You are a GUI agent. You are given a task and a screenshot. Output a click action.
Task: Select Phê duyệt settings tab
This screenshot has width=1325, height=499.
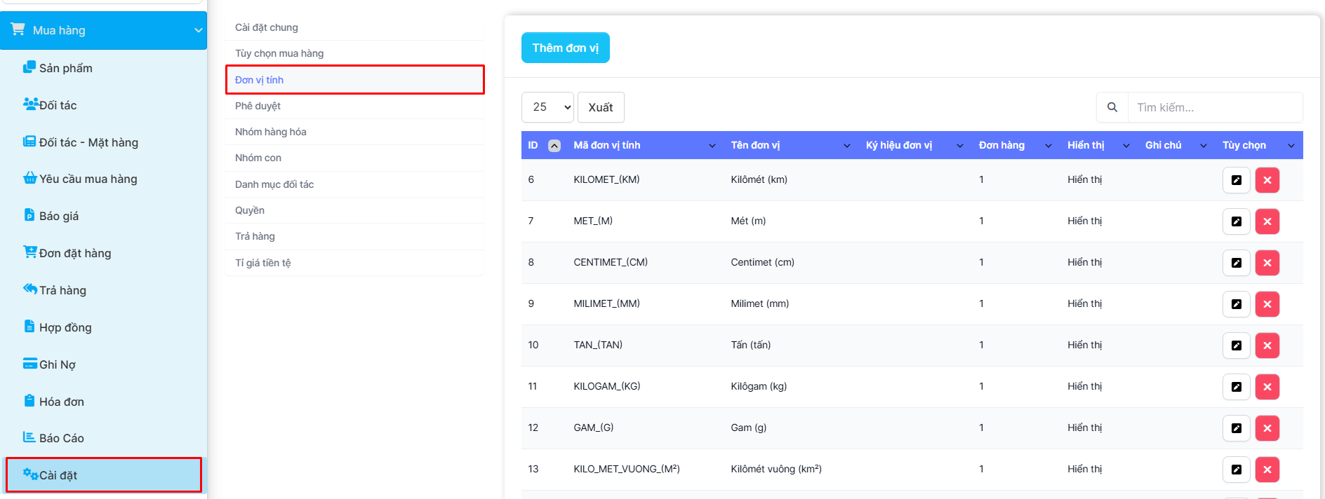point(258,106)
